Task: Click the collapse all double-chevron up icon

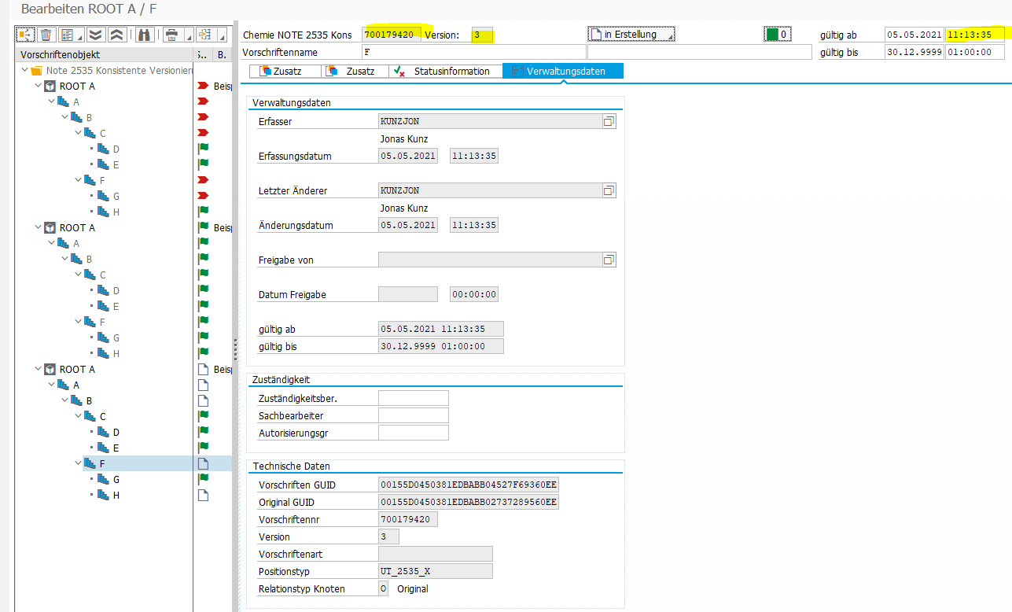Action: [x=116, y=35]
